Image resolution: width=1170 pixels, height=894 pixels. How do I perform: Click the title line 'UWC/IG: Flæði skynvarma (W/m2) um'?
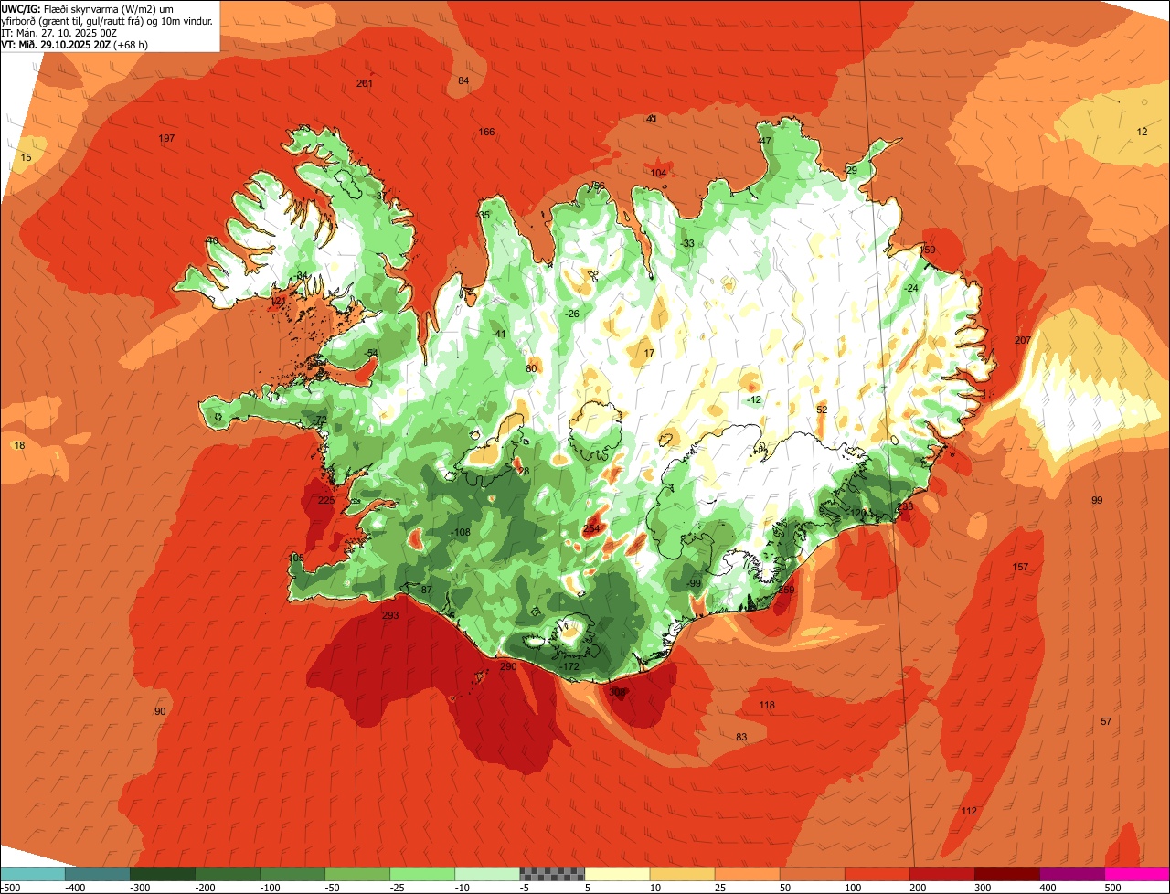88,8
